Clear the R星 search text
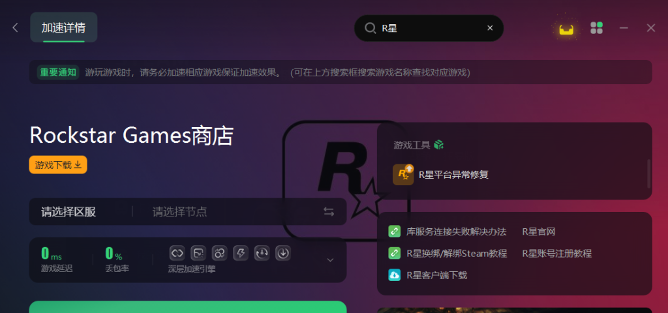The width and height of the screenshot is (668, 313). [x=490, y=28]
